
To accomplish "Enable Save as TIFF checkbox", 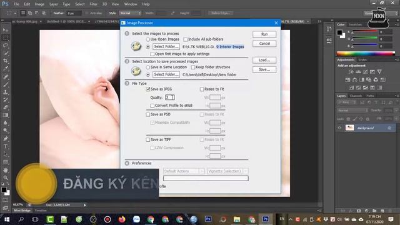I will (x=147, y=140).
